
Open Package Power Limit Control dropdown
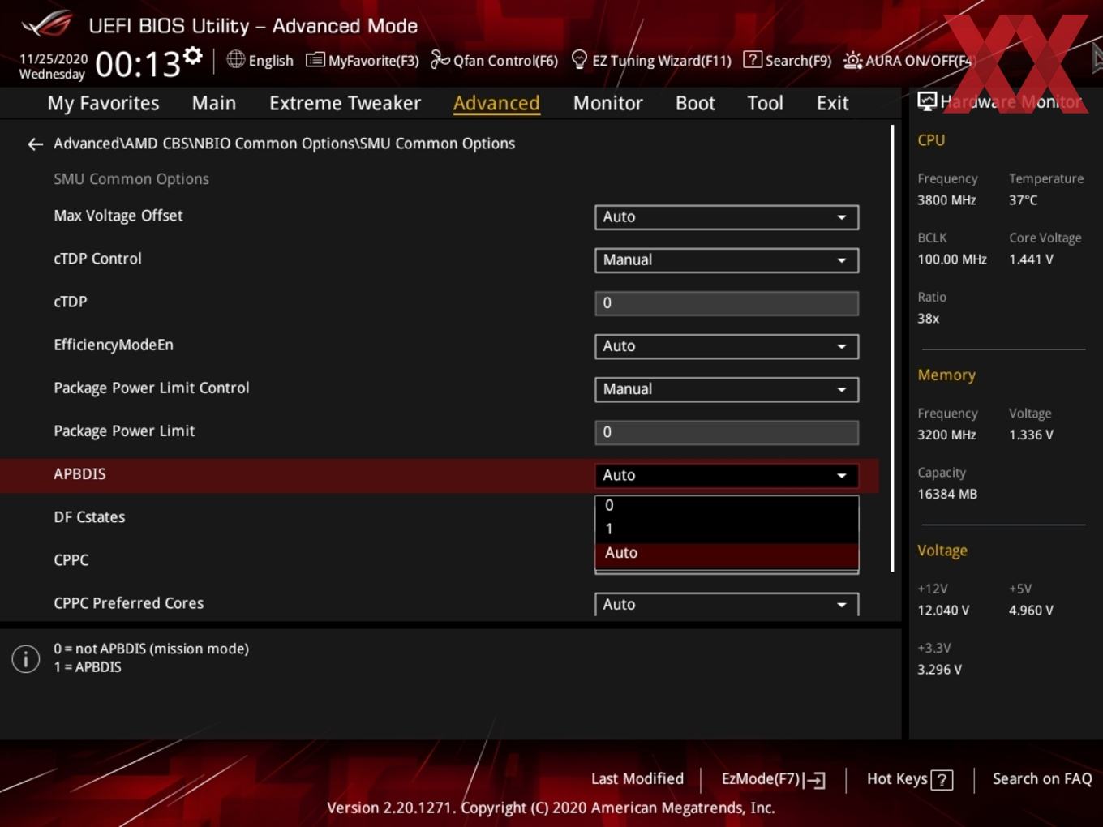tap(727, 389)
